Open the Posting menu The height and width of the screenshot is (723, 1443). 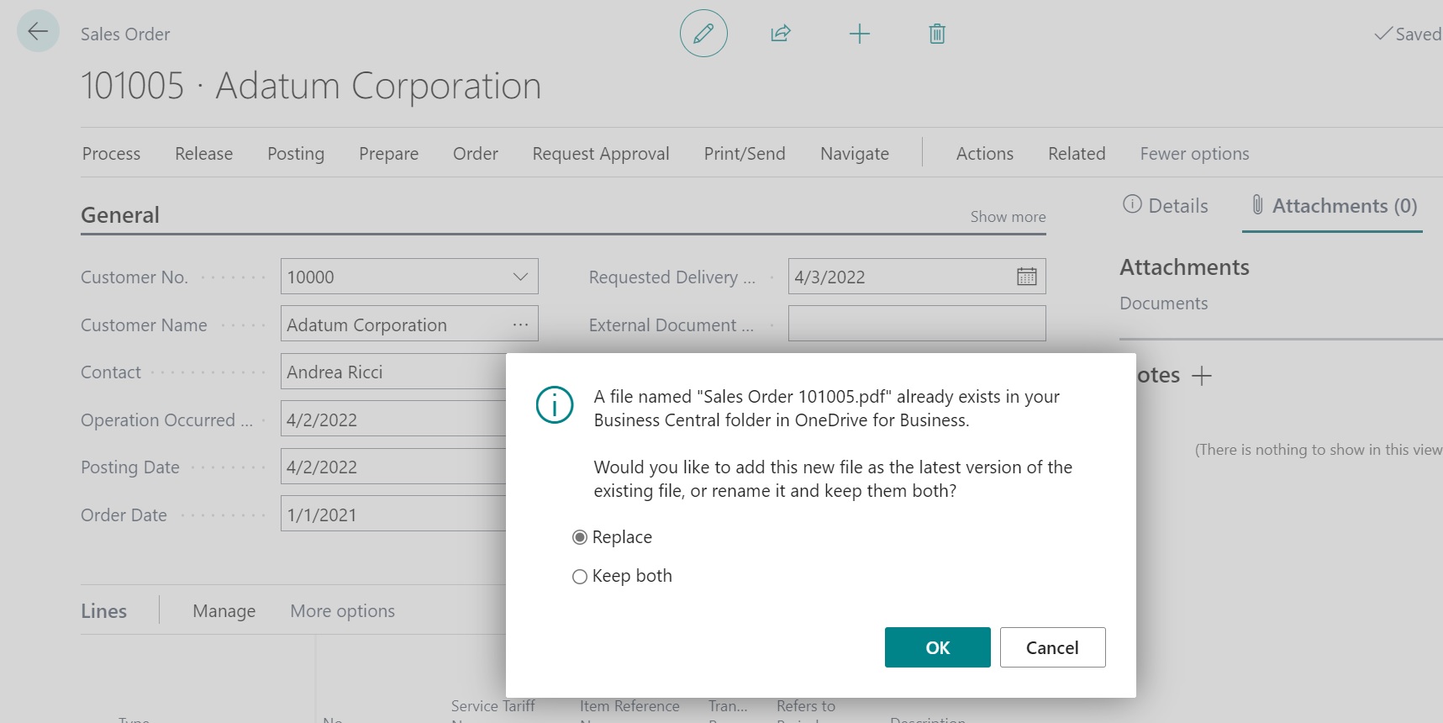pos(295,154)
